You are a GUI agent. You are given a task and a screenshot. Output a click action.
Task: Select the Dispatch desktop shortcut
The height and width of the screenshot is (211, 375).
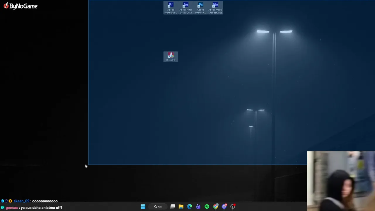(171, 57)
